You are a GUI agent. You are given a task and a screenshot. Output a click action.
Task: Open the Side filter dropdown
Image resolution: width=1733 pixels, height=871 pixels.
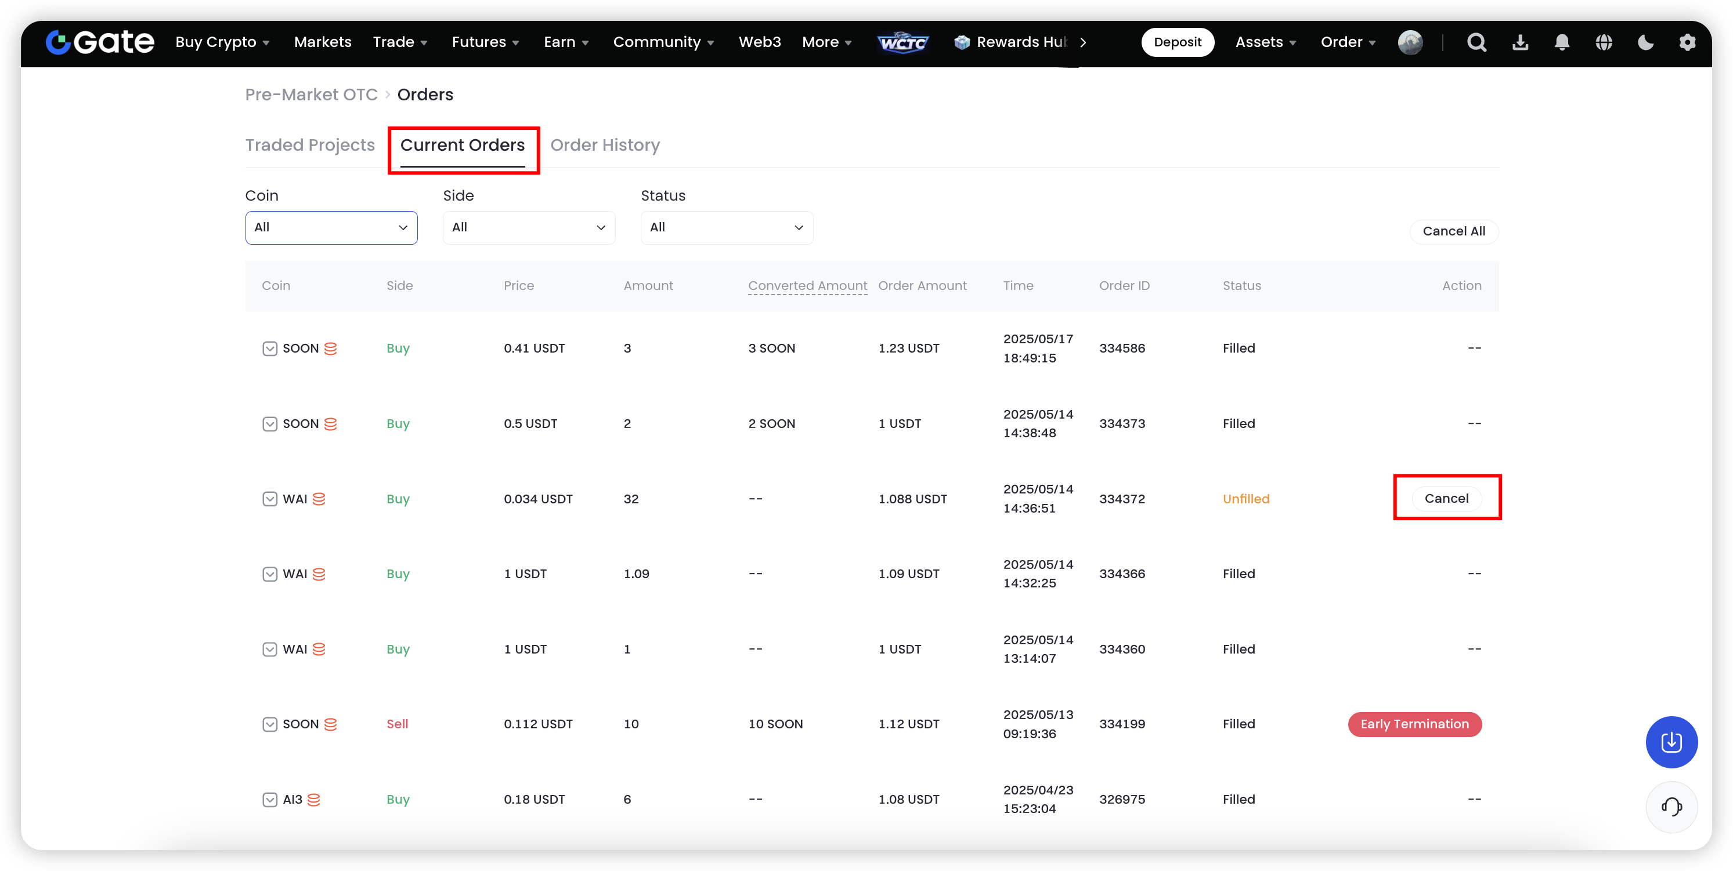coord(529,228)
